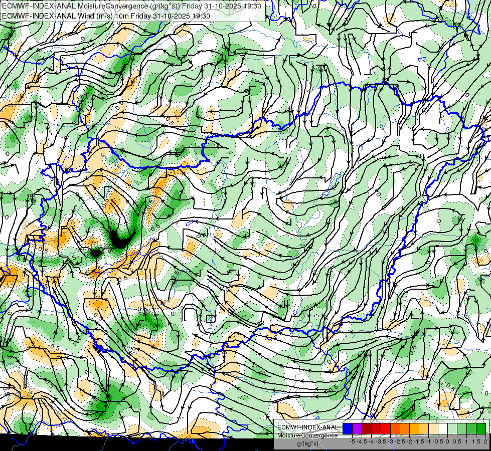The width and height of the screenshot is (491, 451).
Task: Click the legend label MoistureConvergence
Action: [307, 435]
